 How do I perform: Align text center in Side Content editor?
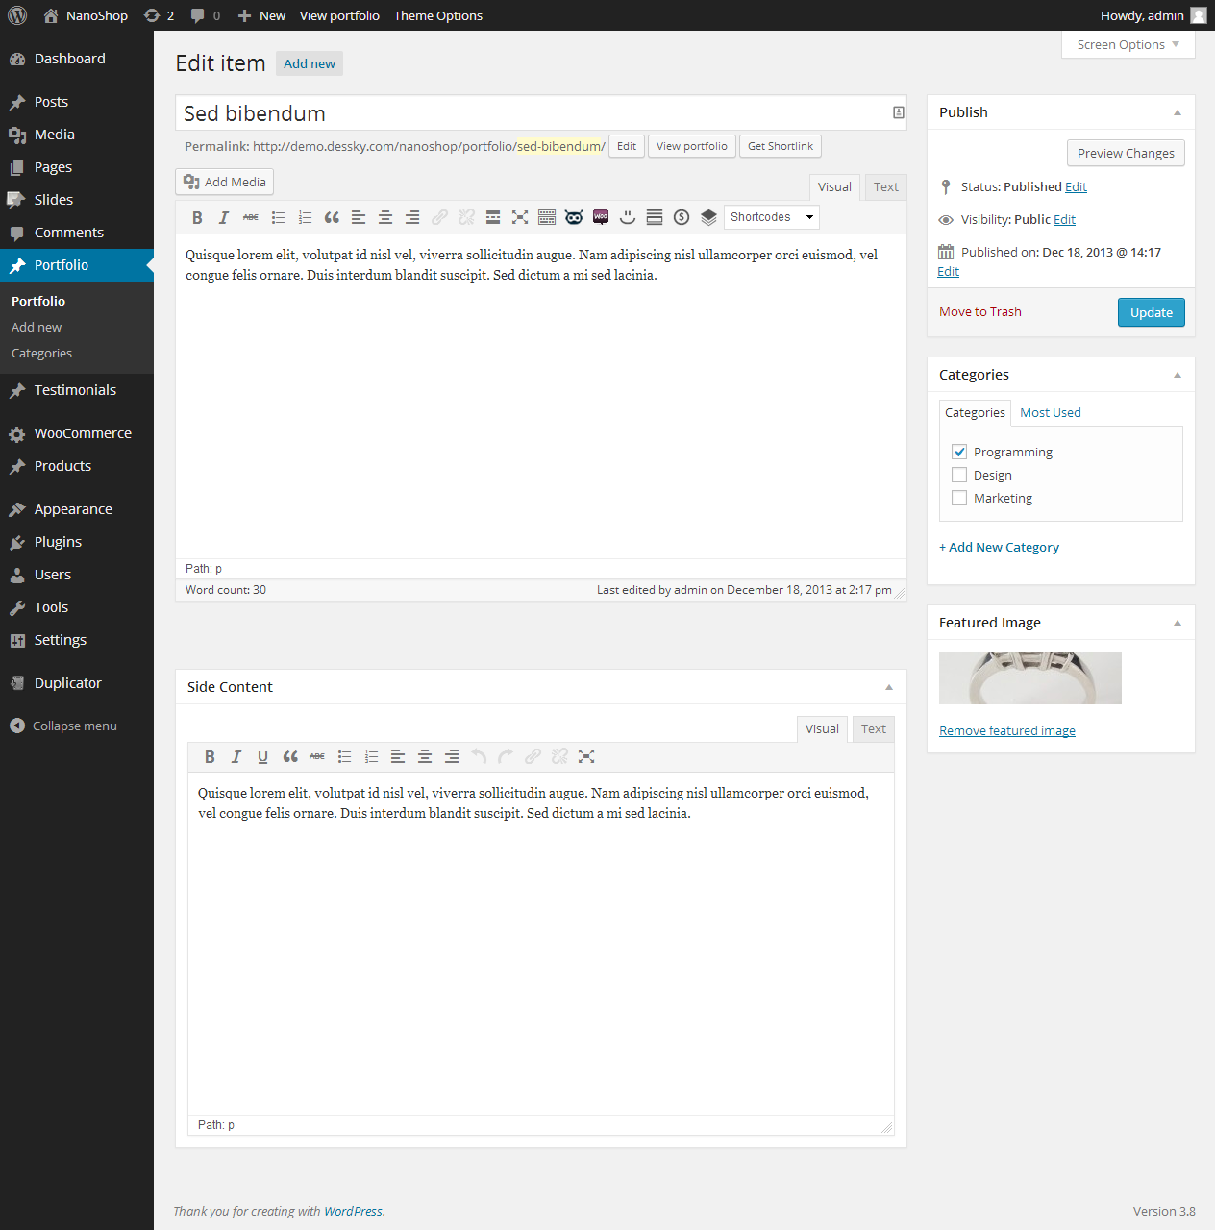coord(425,757)
